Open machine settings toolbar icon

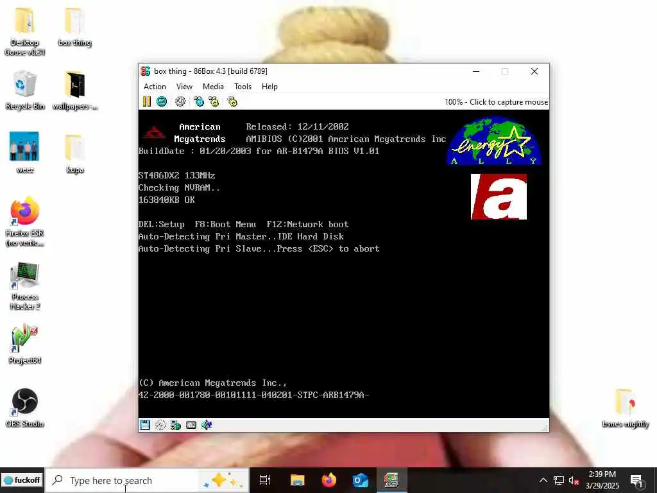click(x=232, y=101)
